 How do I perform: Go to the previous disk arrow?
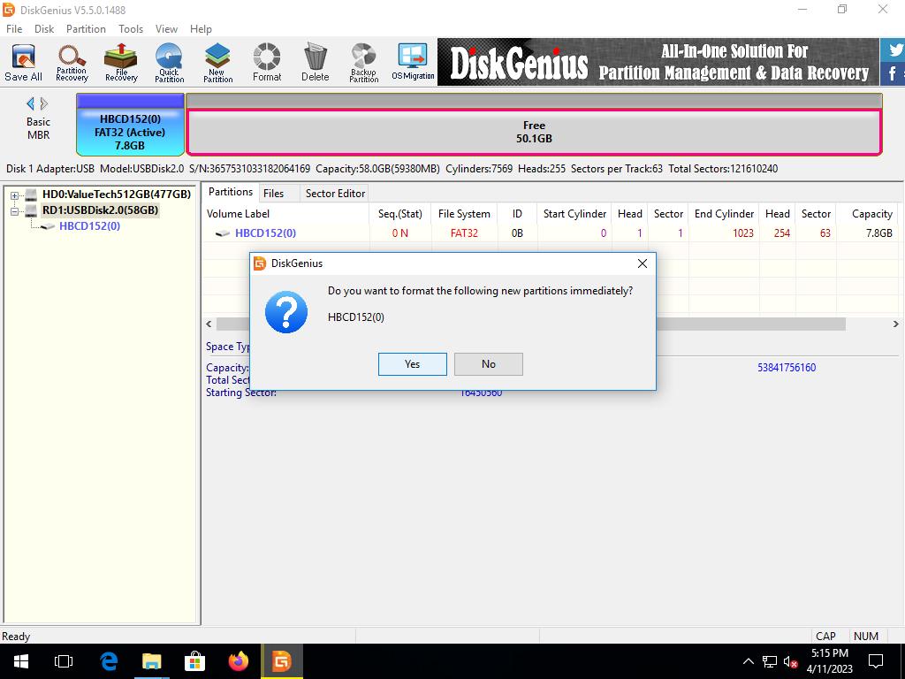pos(30,103)
